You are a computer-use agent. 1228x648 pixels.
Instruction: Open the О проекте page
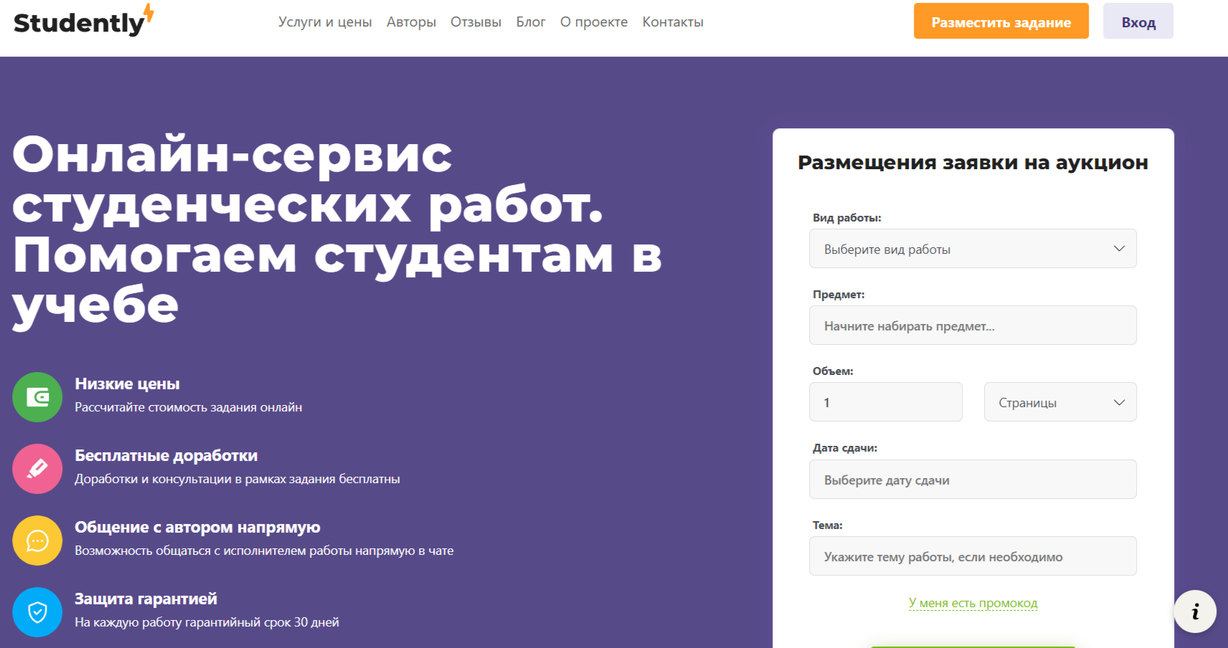tap(594, 22)
